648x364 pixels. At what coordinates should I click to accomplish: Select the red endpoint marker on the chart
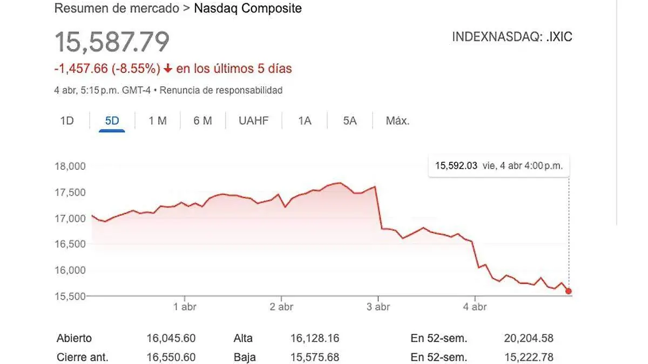(x=568, y=291)
